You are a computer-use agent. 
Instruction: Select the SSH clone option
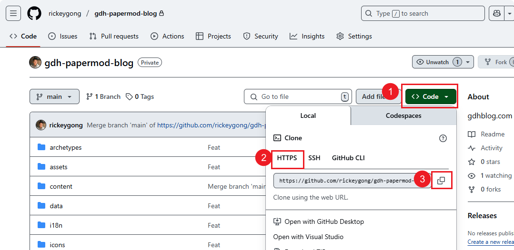(x=314, y=158)
